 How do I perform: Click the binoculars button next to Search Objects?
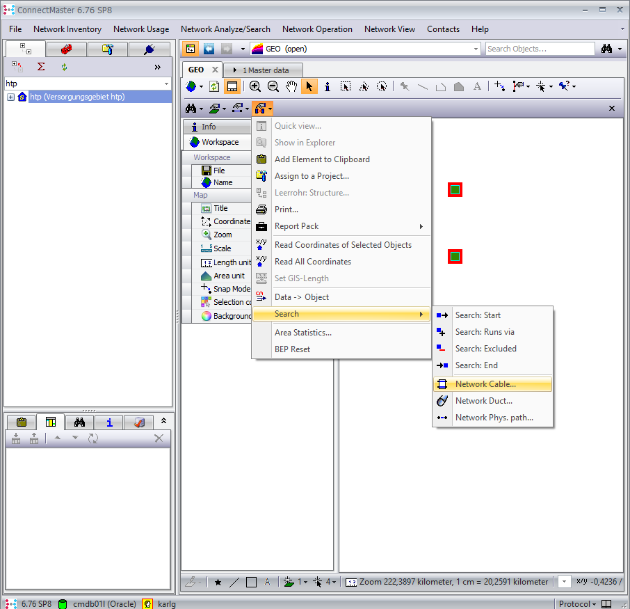tap(606, 49)
